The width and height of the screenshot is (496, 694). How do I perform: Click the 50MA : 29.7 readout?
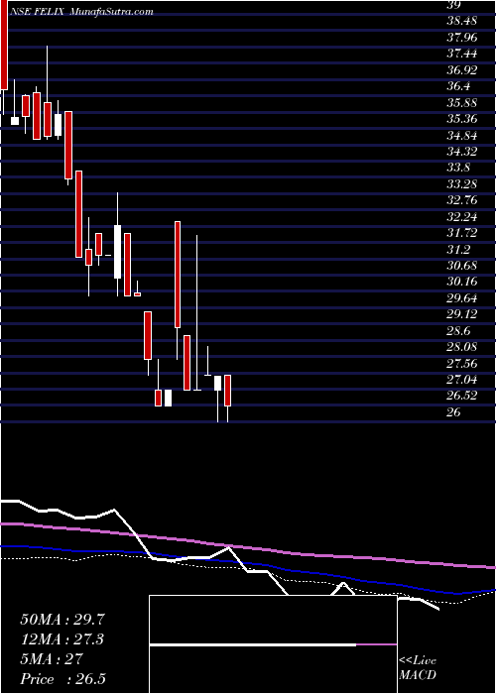[62, 620]
